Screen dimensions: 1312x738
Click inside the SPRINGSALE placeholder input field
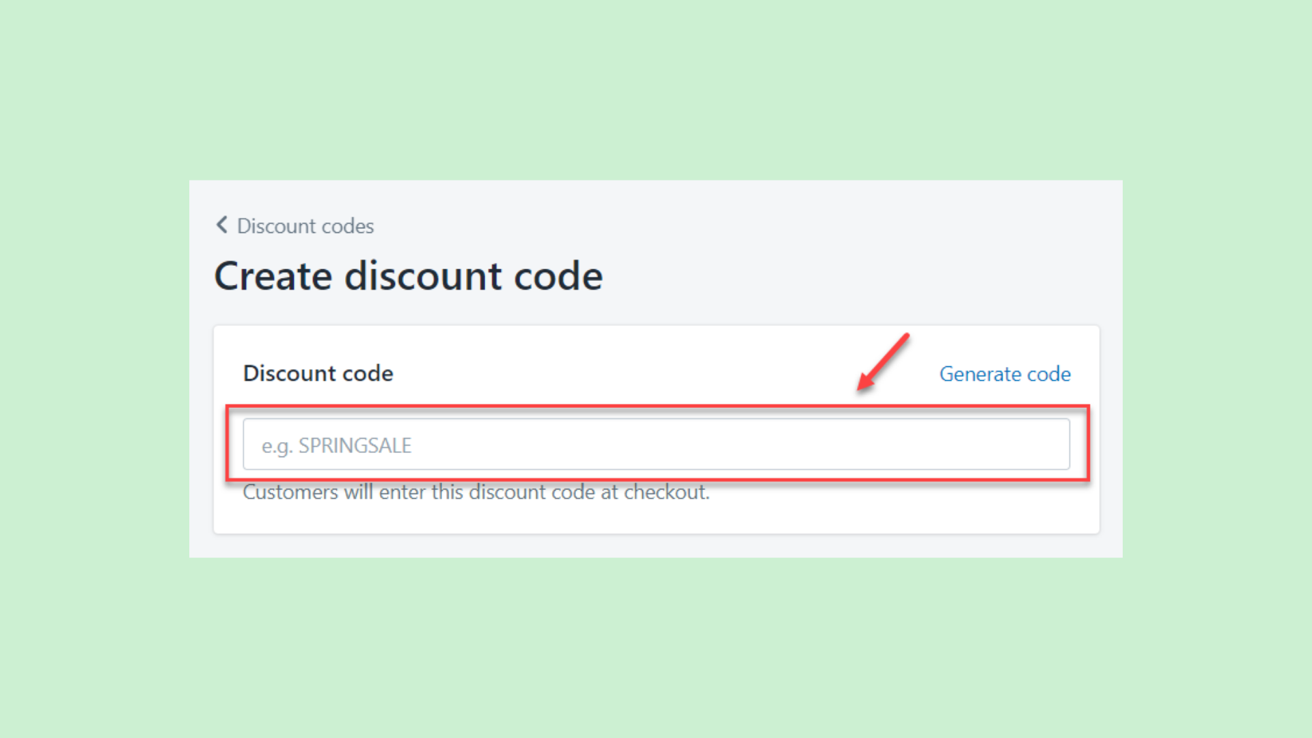tap(656, 444)
